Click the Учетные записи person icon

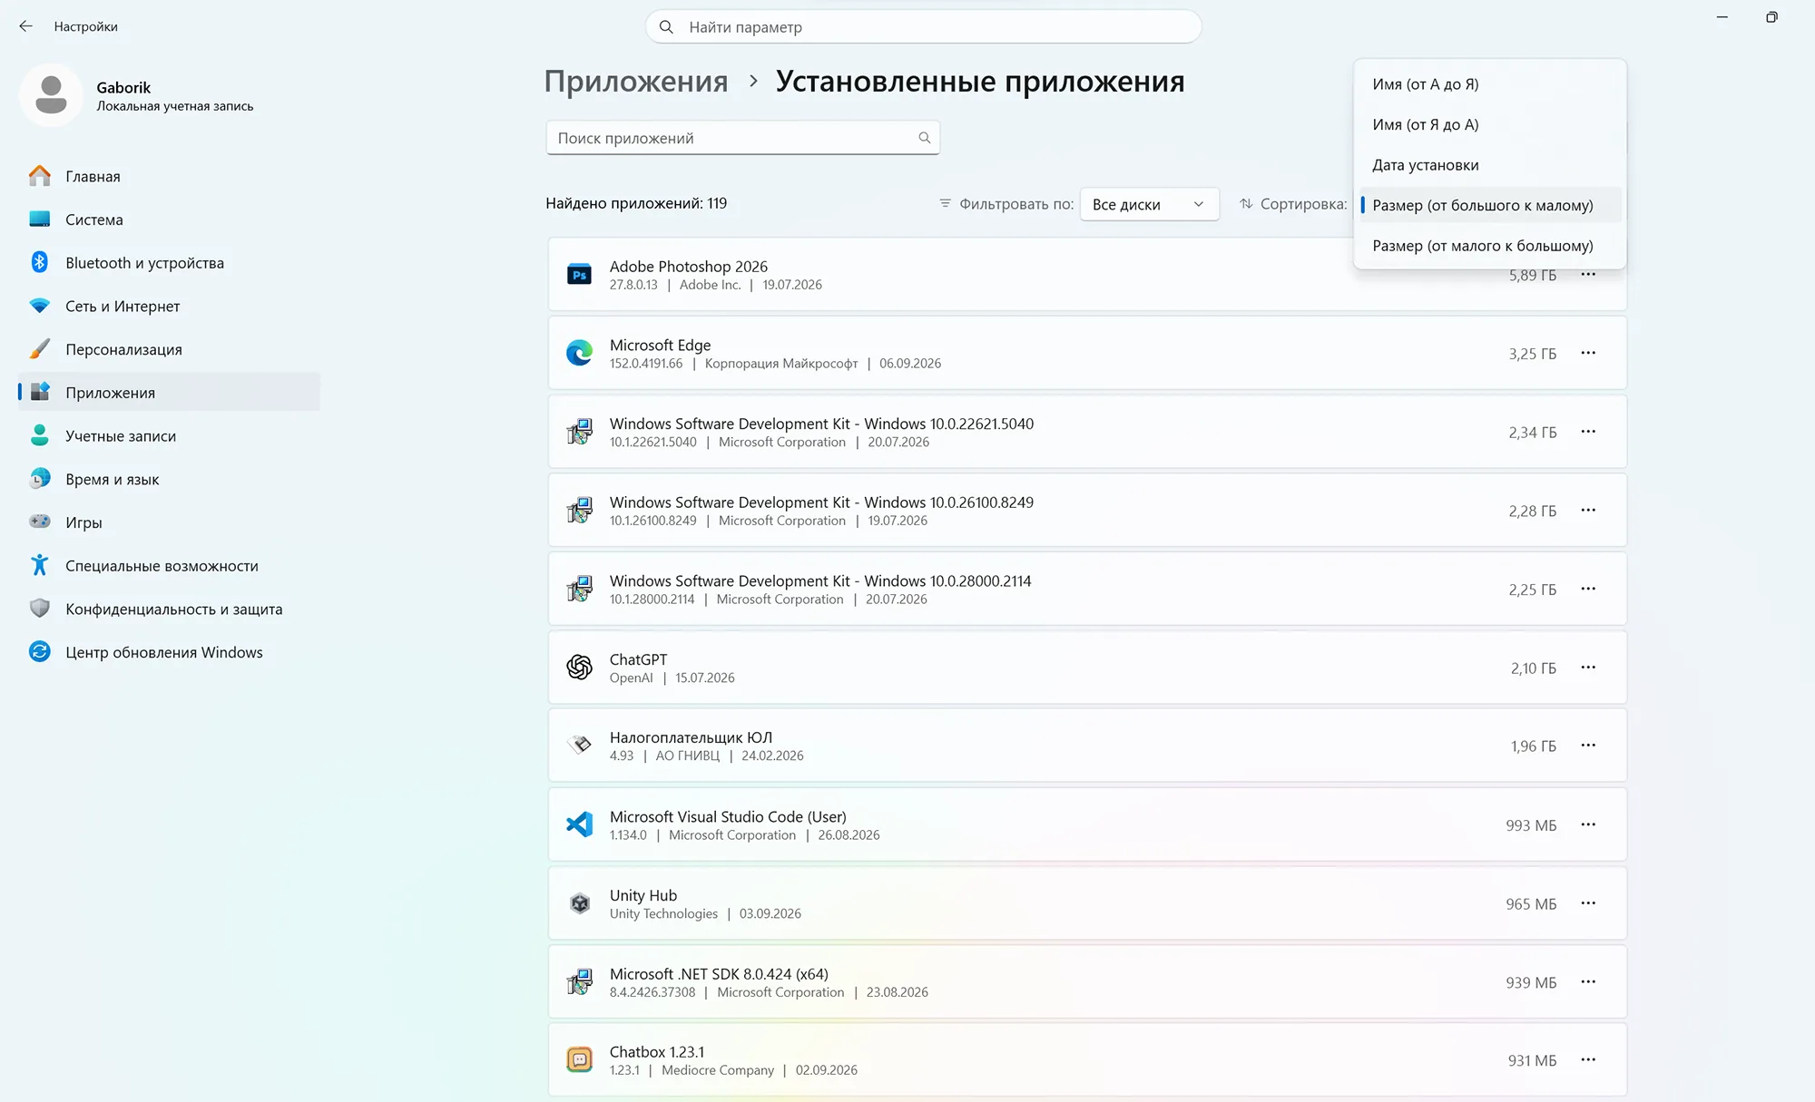click(40, 436)
